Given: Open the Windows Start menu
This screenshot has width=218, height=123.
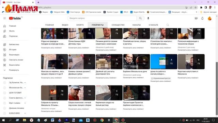Looking at the screenshot, I should [x=3, y=120].
